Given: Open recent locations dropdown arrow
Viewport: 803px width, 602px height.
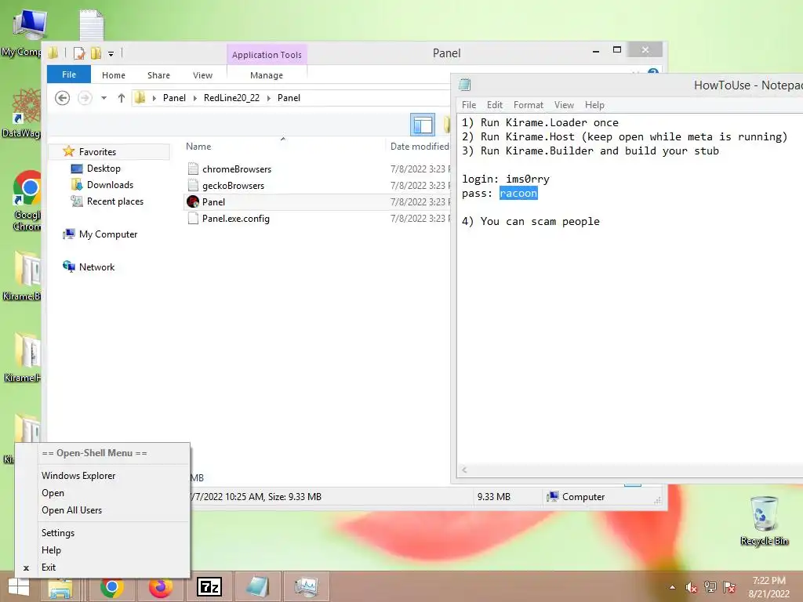Looking at the screenshot, I should [x=104, y=98].
